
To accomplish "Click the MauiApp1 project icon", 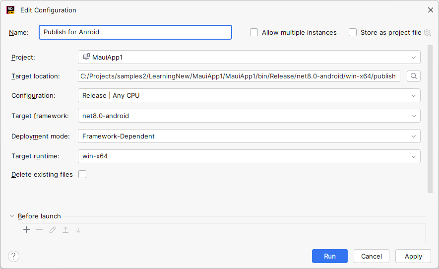I will 86,57.
